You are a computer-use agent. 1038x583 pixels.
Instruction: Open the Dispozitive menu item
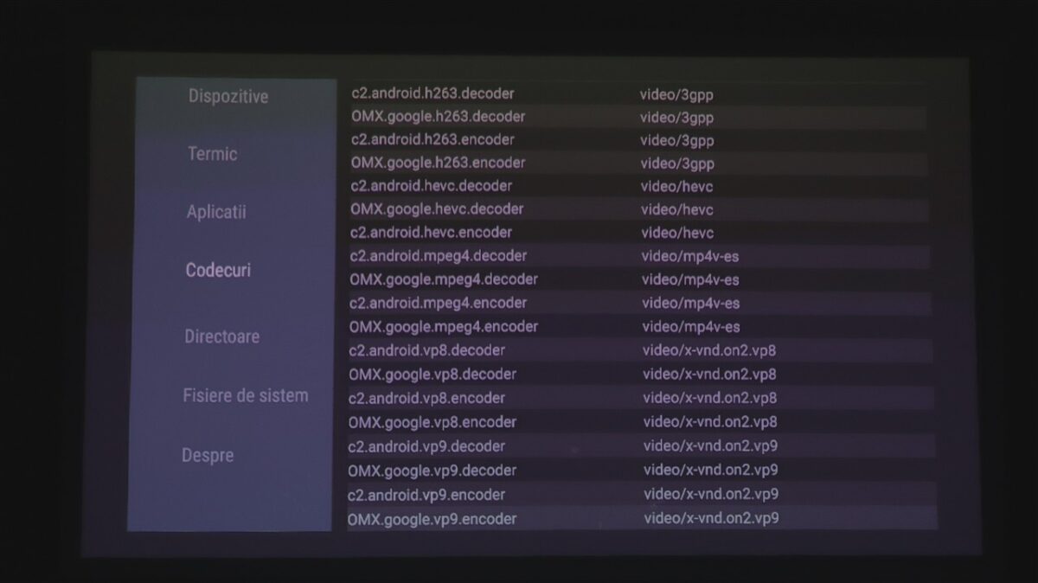[228, 96]
